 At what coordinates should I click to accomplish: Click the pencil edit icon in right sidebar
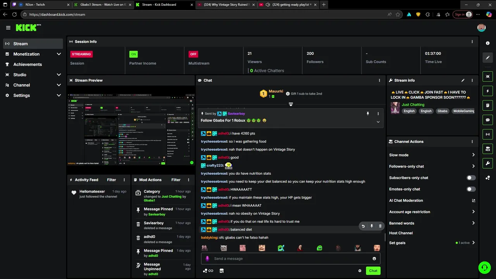click(488, 57)
